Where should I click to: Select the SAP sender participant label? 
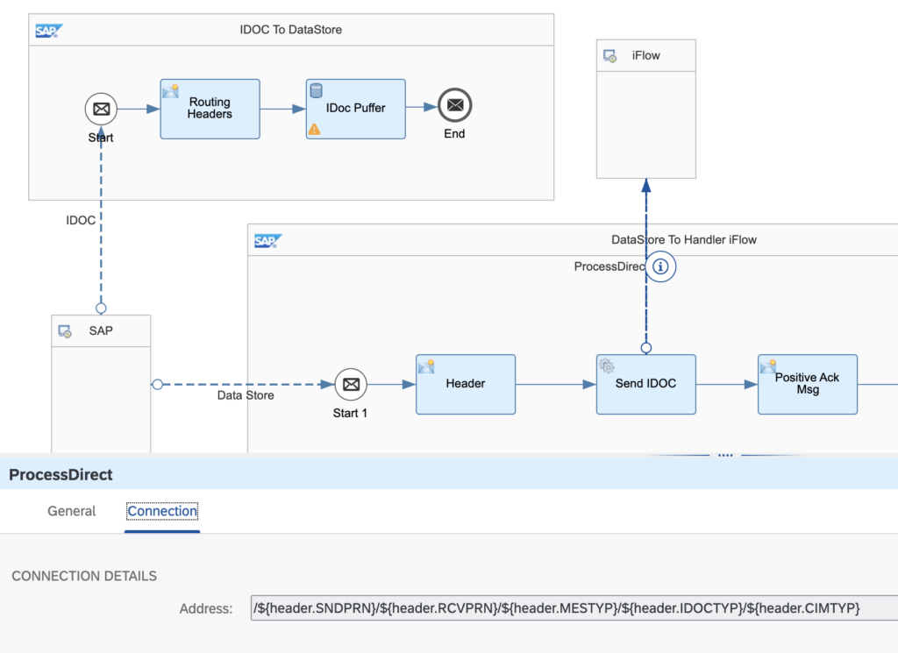point(101,330)
